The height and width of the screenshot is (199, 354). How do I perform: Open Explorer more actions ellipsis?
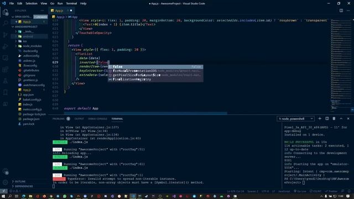coord(42,11)
